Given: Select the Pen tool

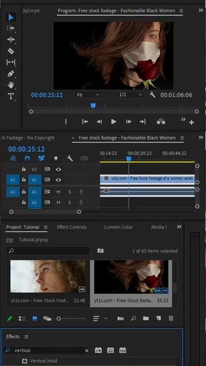Looking at the screenshot, I should pos(11,74).
